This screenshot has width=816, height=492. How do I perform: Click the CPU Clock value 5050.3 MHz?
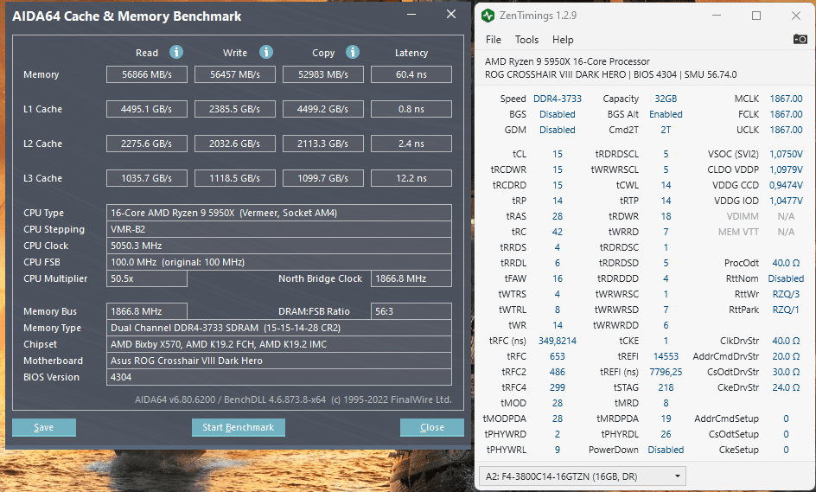(279, 246)
